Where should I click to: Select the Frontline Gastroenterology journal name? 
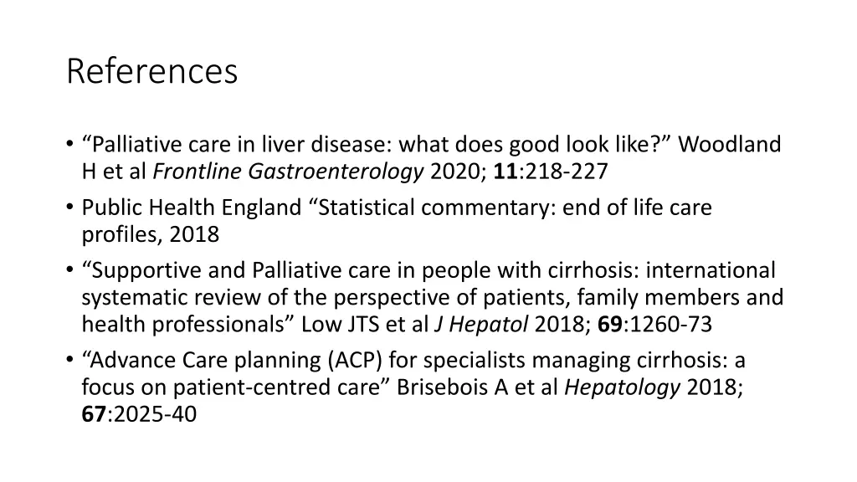pos(288,172)
